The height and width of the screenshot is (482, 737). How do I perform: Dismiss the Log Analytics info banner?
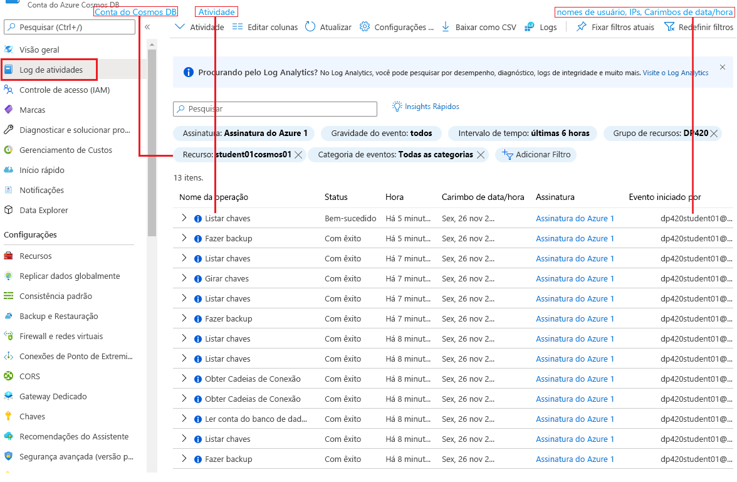pyautogui.click(x=723, y=67)
